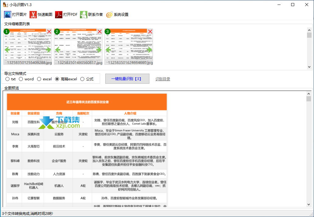Open the 识别目录 link
This screenshot has width=314, height=217.
point(162,79)
